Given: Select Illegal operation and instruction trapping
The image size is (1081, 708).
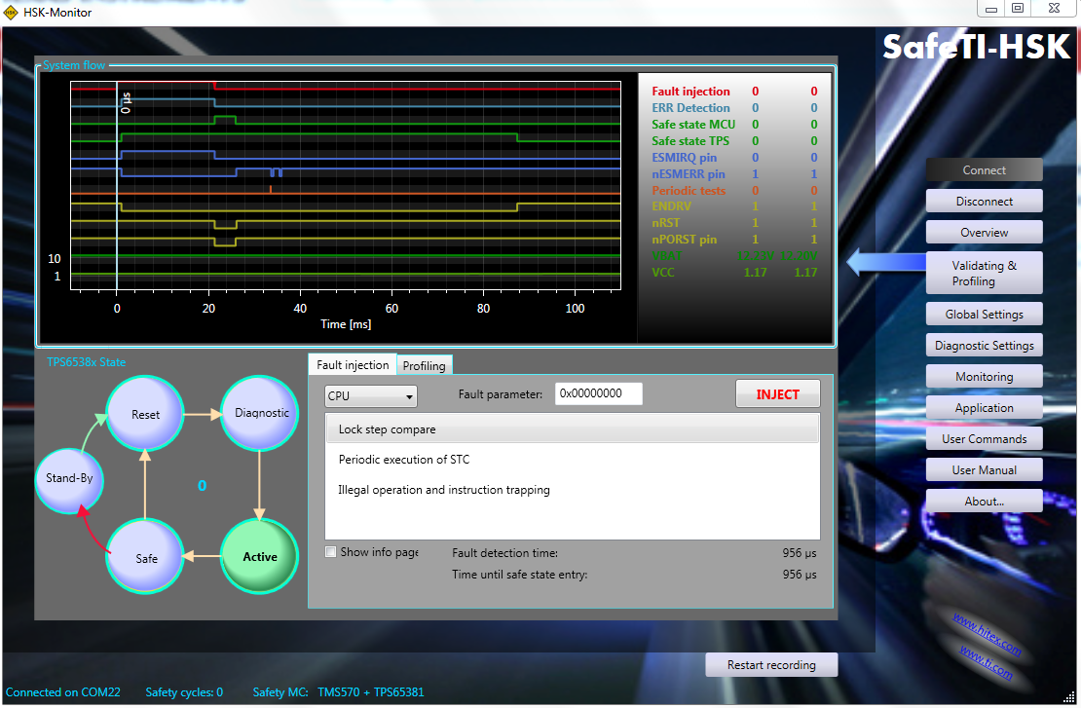Looking at the screenshot, I should (573, 490).
